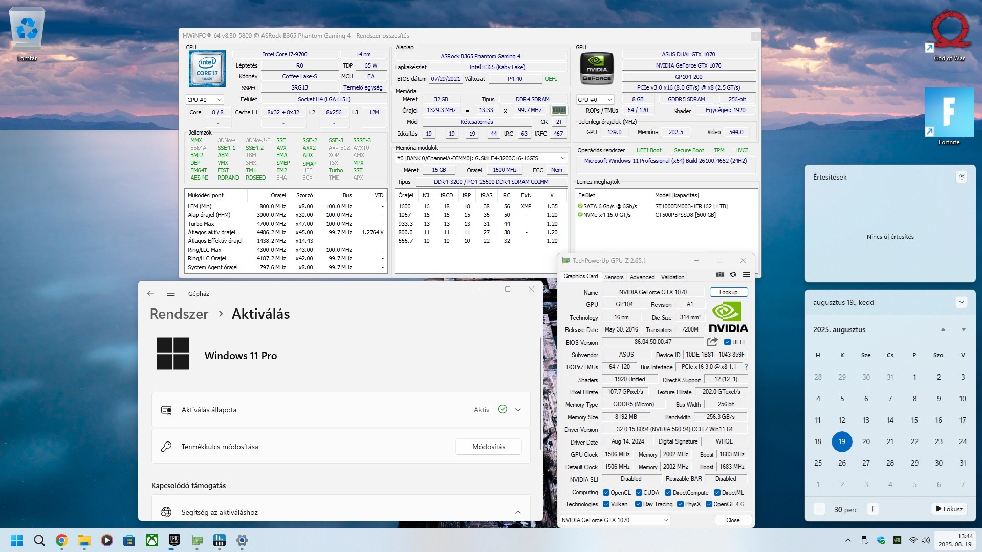982x552 pixels.
Task: Go back in the Settings window
Action: [150, 293]
